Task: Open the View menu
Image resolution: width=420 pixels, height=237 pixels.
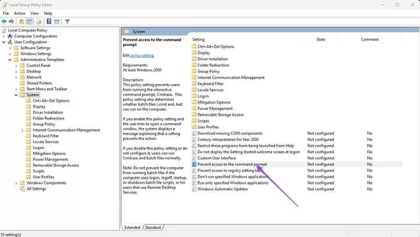Action: (35, 13)
